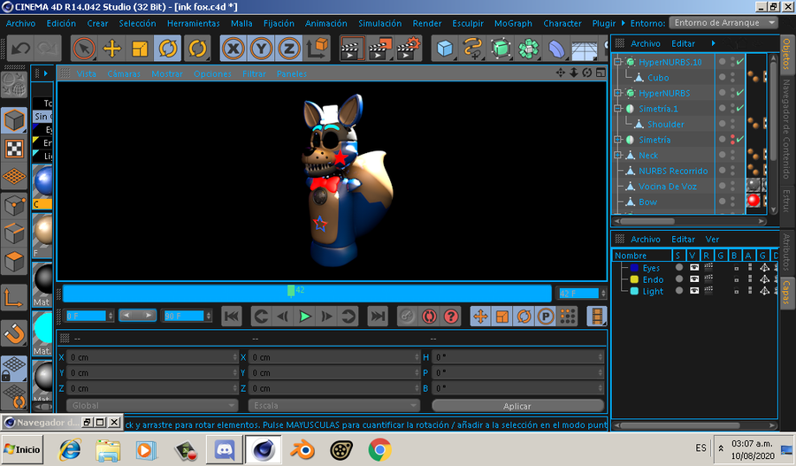796x466 pixels.
Task: Expand the Simetría object node
Action: click(618, 140)
